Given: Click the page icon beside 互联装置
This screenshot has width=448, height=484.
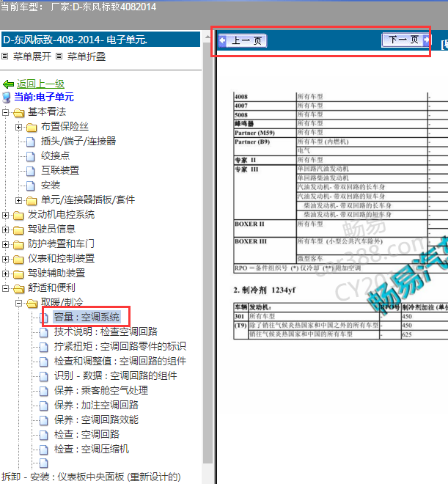Looking at the screenshot, I should pos(31,171).
